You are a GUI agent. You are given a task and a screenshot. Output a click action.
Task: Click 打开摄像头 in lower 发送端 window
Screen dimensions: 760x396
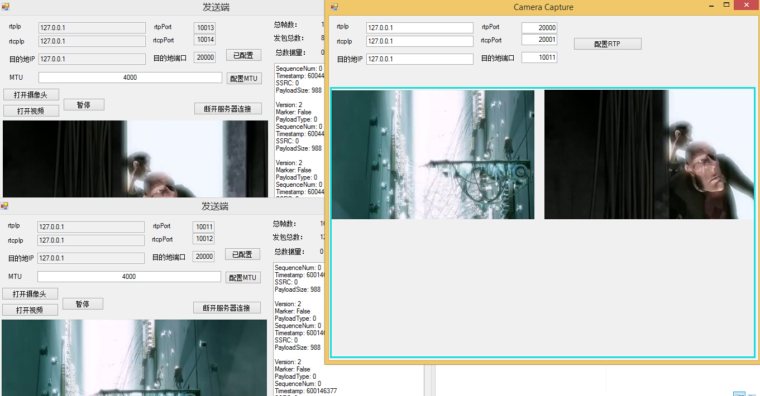click(30, 294)
